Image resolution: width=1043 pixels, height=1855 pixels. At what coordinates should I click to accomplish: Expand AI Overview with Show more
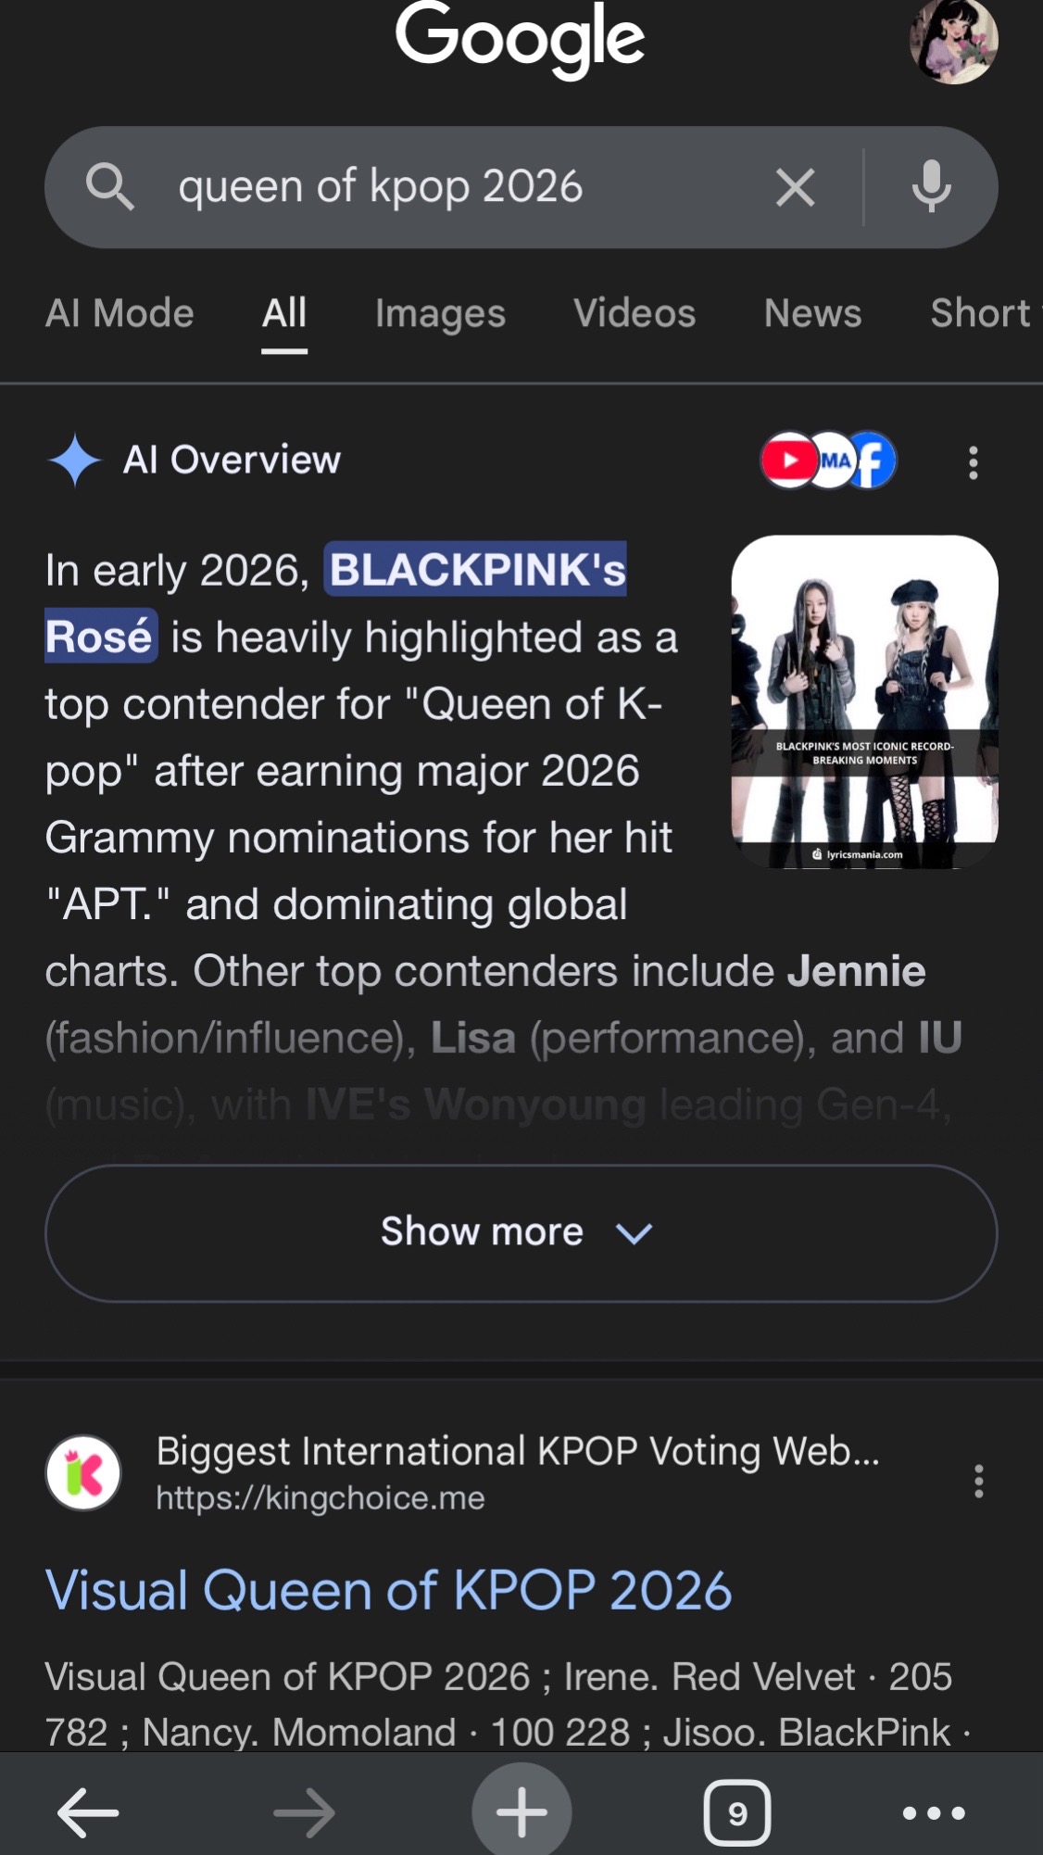pyautogui.click(x=521, y=1232)
